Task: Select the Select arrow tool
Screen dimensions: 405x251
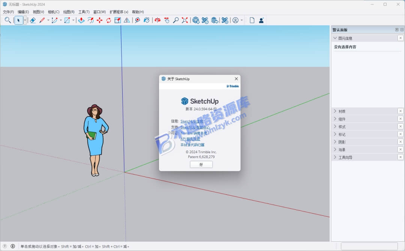Action: click(x=18, y=20)
